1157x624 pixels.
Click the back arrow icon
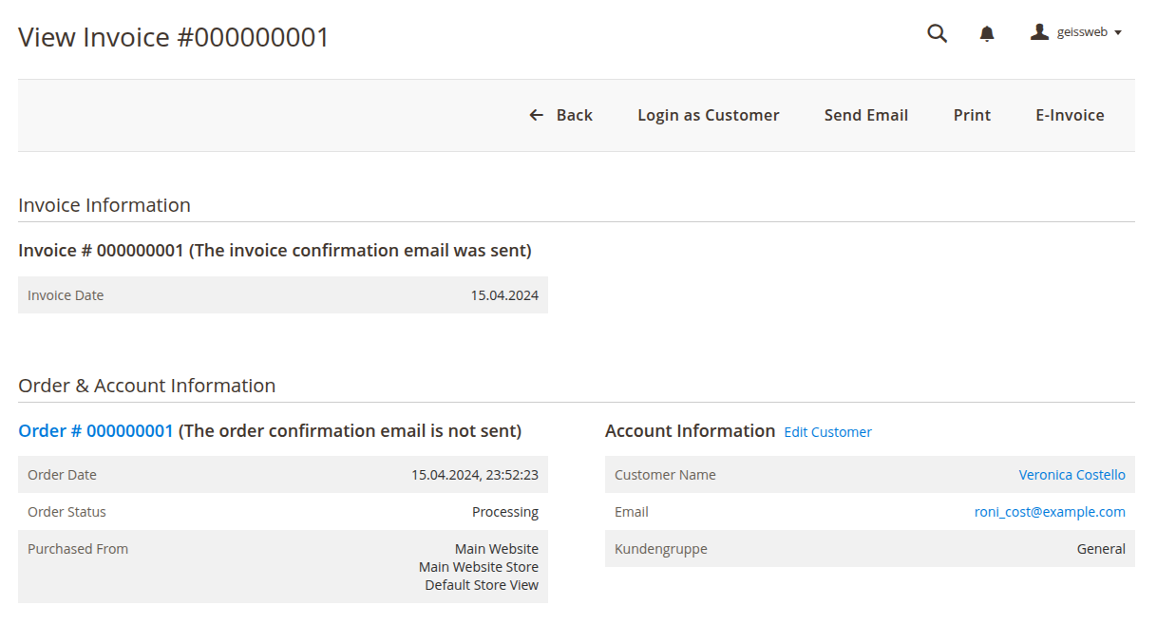pyautogui.click(x=537, y=115)
